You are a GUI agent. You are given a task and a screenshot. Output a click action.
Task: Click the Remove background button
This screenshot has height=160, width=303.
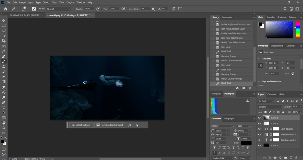110,125
